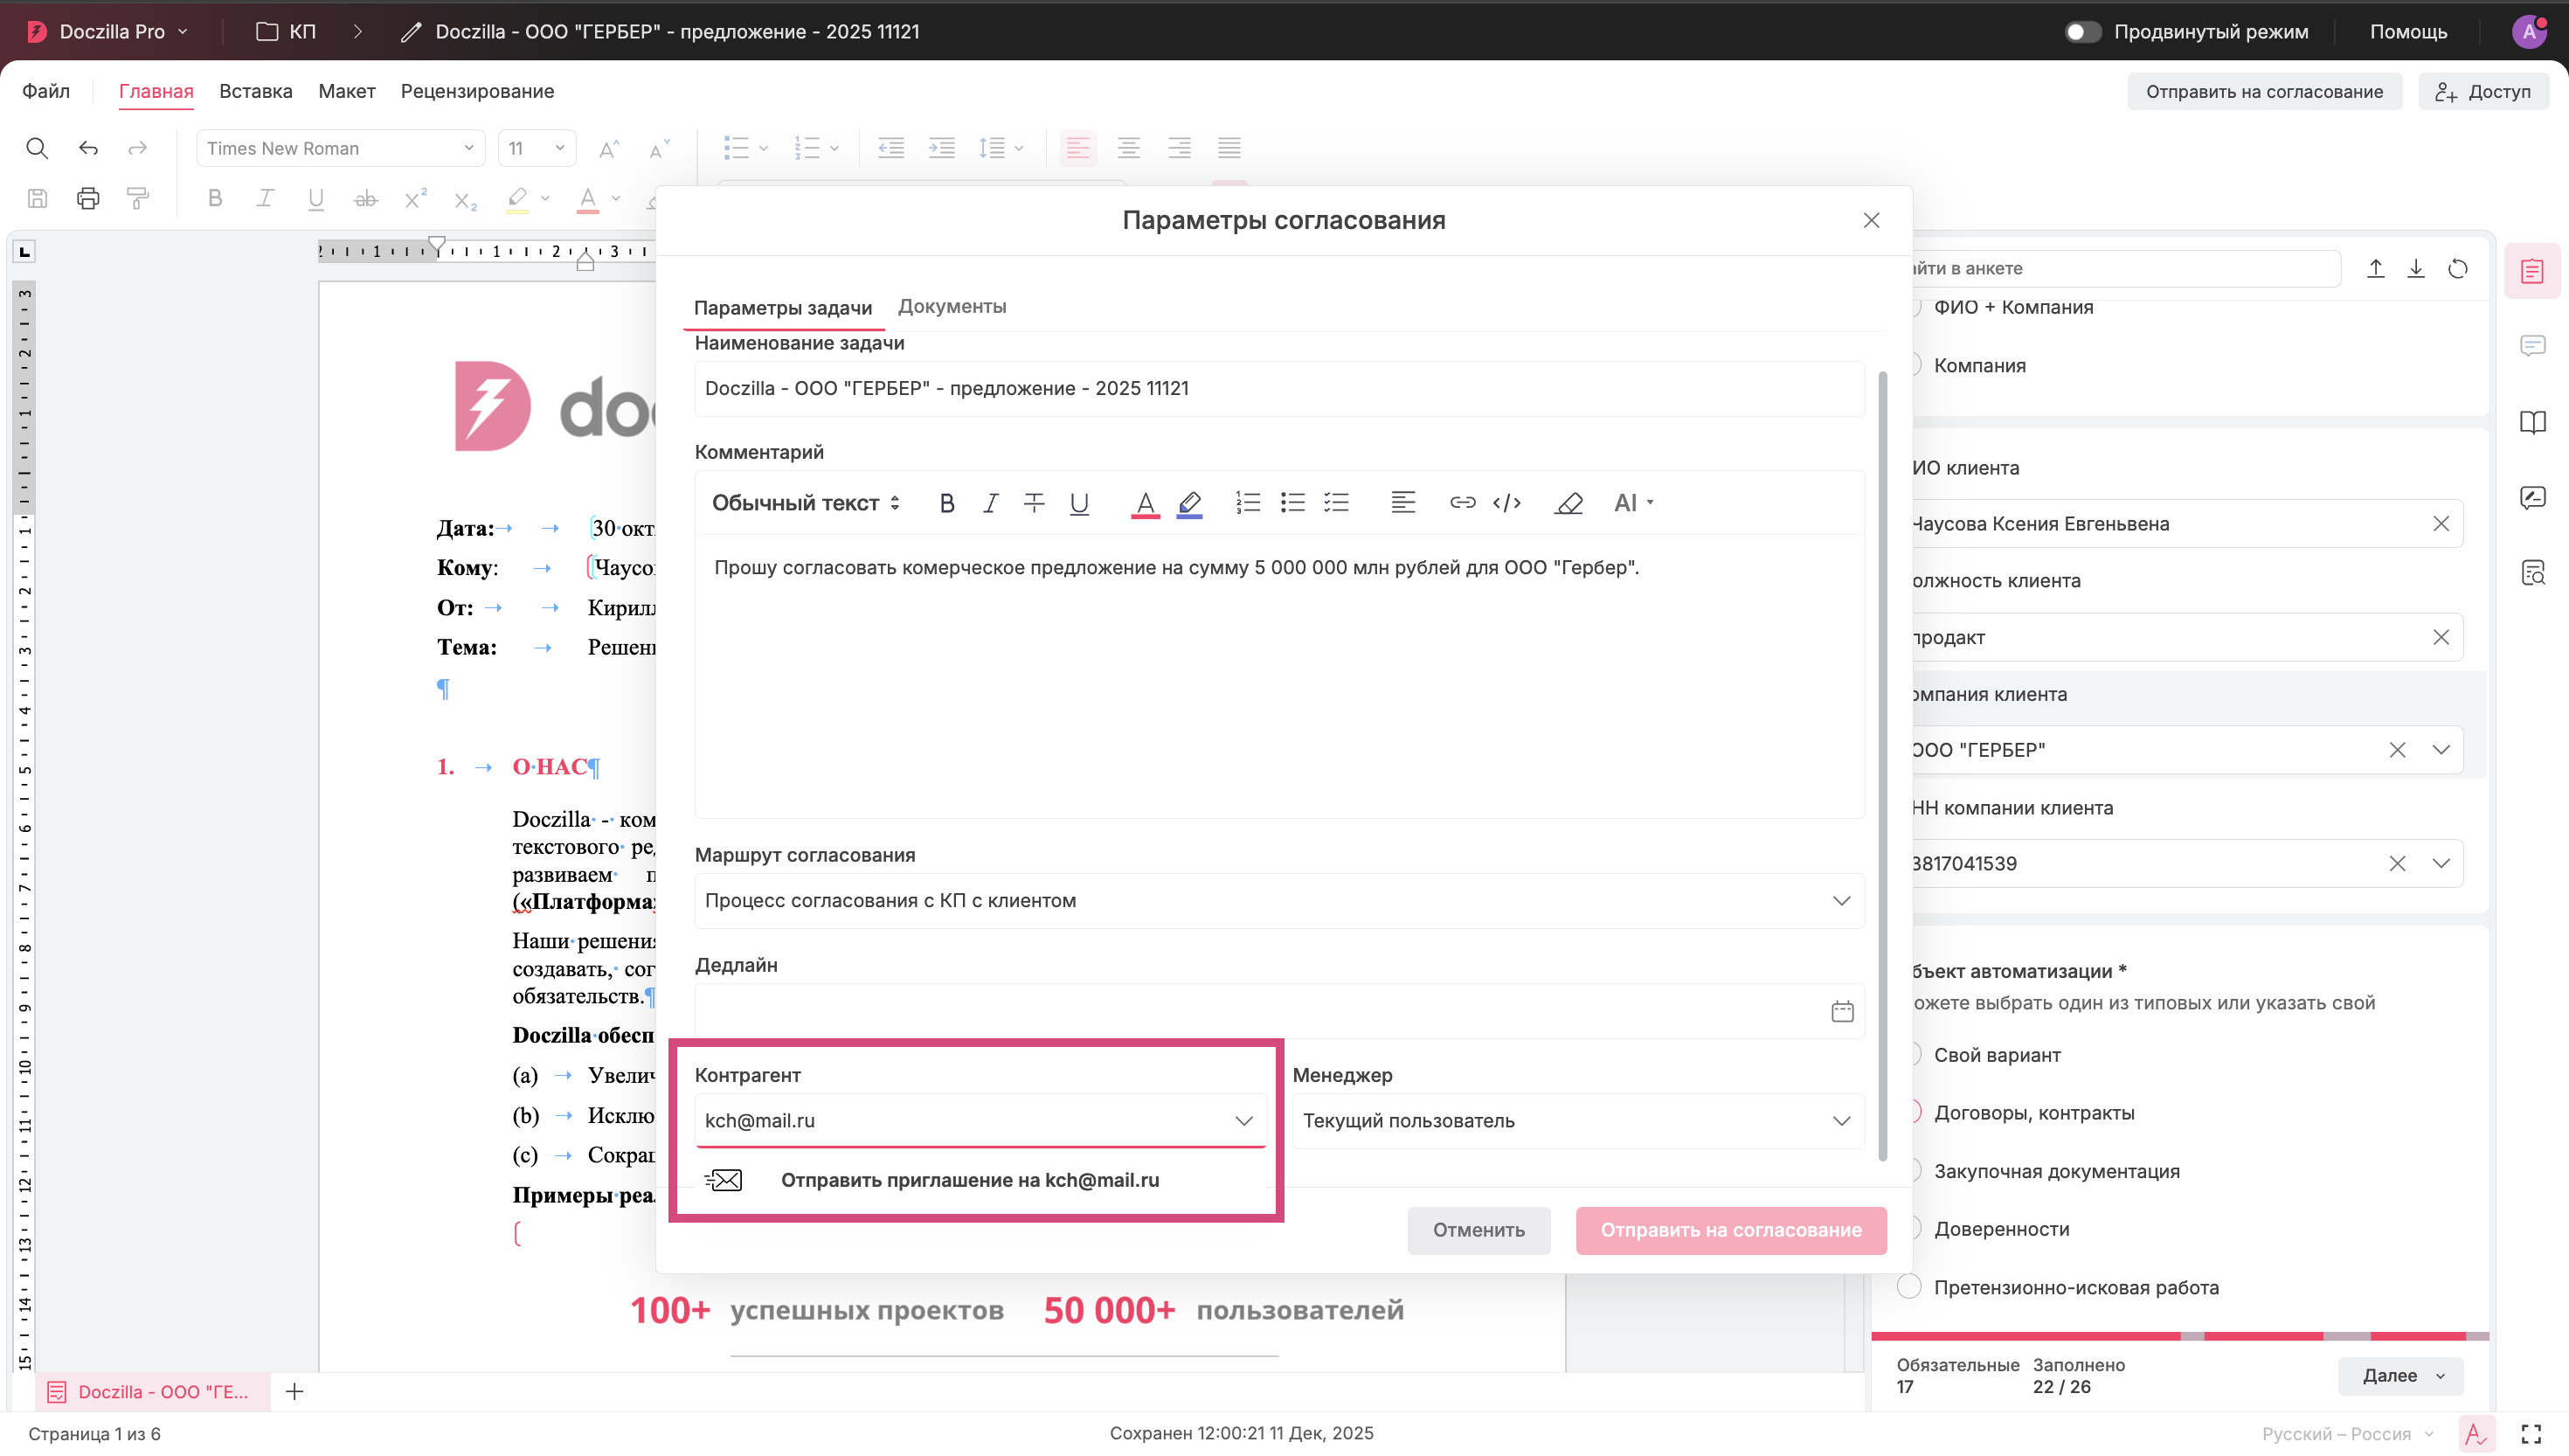
Task: Clear the client name Чаусова Ксения Евгеньевна
Action: pos(2441,524)
